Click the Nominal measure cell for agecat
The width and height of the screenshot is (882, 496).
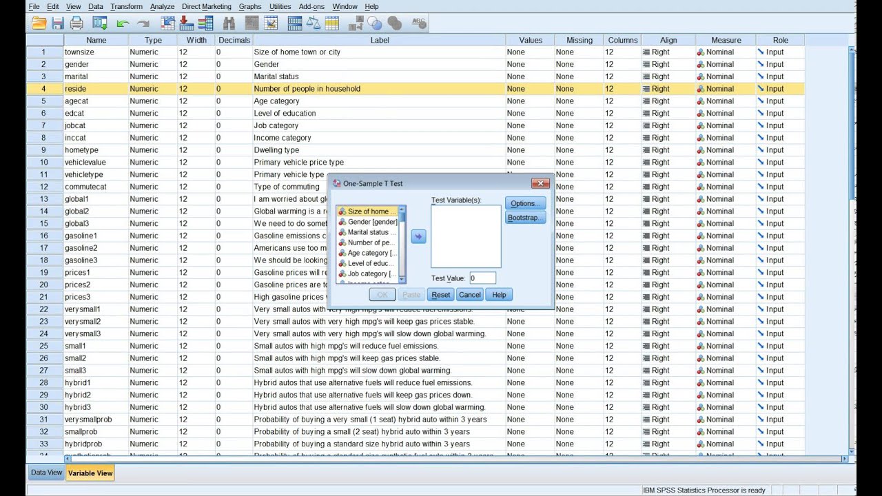click(726, 101)
